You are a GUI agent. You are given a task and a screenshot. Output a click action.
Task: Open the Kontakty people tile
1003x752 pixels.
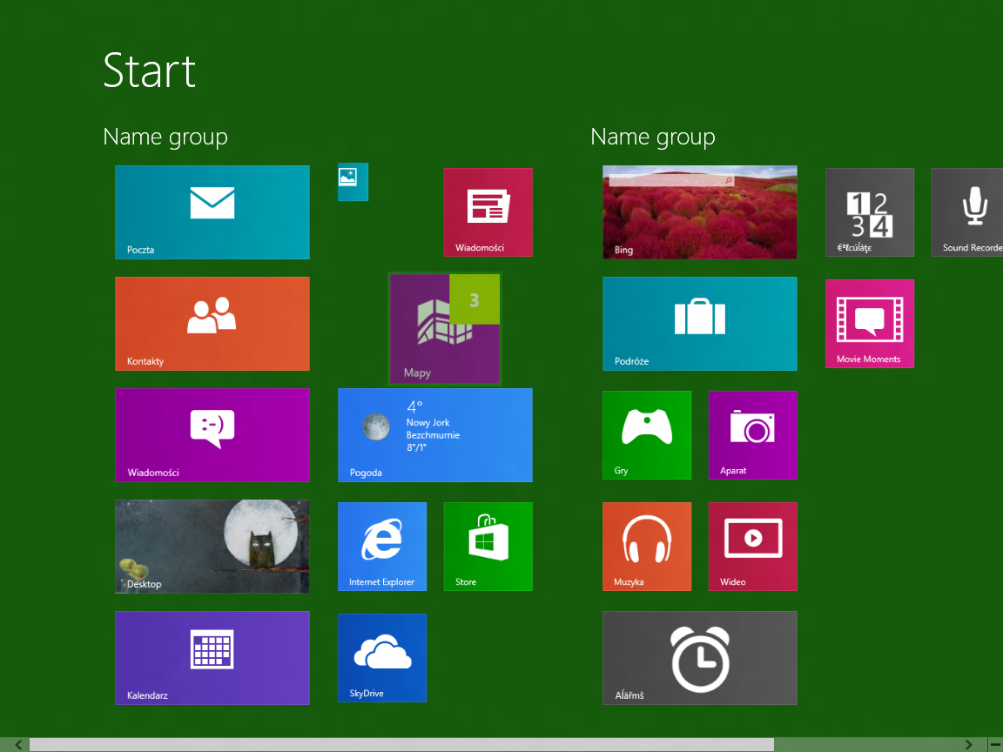tap(212, 324)
